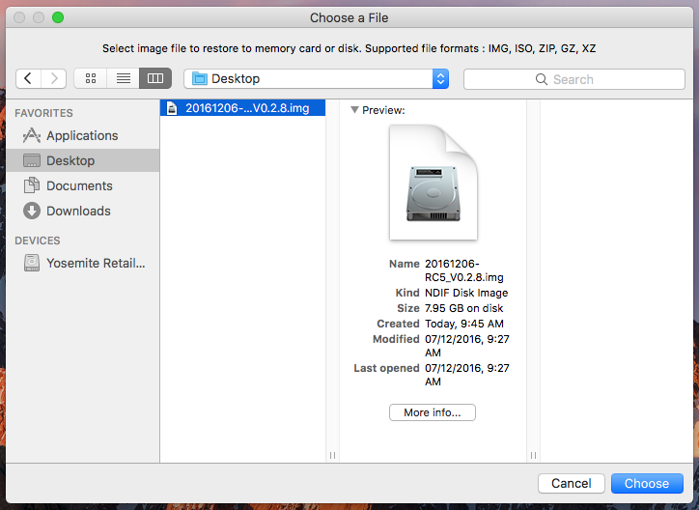Select column view mode
Screen dimensions: 699x510
coord(154,78)
